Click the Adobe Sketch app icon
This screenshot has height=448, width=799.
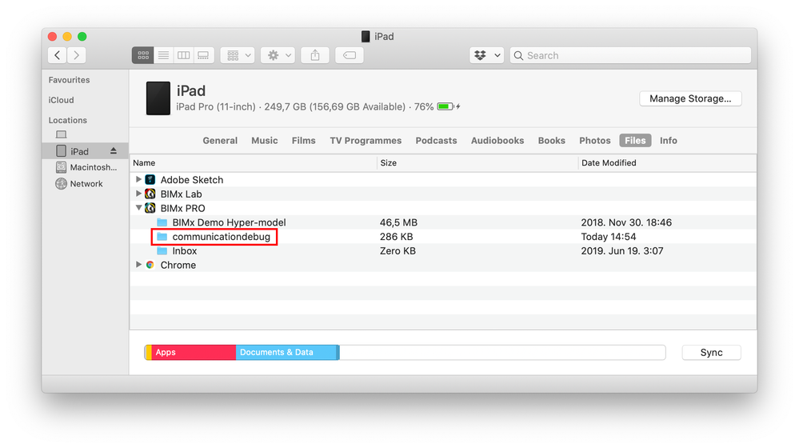(x=150, y=179)
